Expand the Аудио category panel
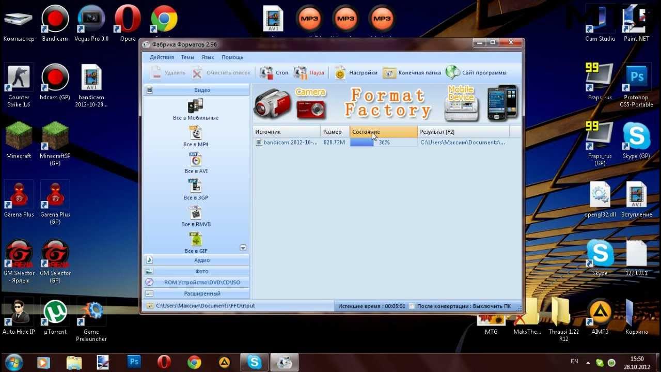The height and width of the screenshot is (372, 661). coord(196,260)
